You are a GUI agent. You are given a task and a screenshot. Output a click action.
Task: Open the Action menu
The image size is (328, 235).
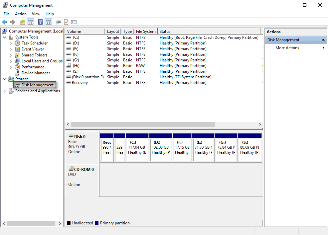click(x=21, y=14)
